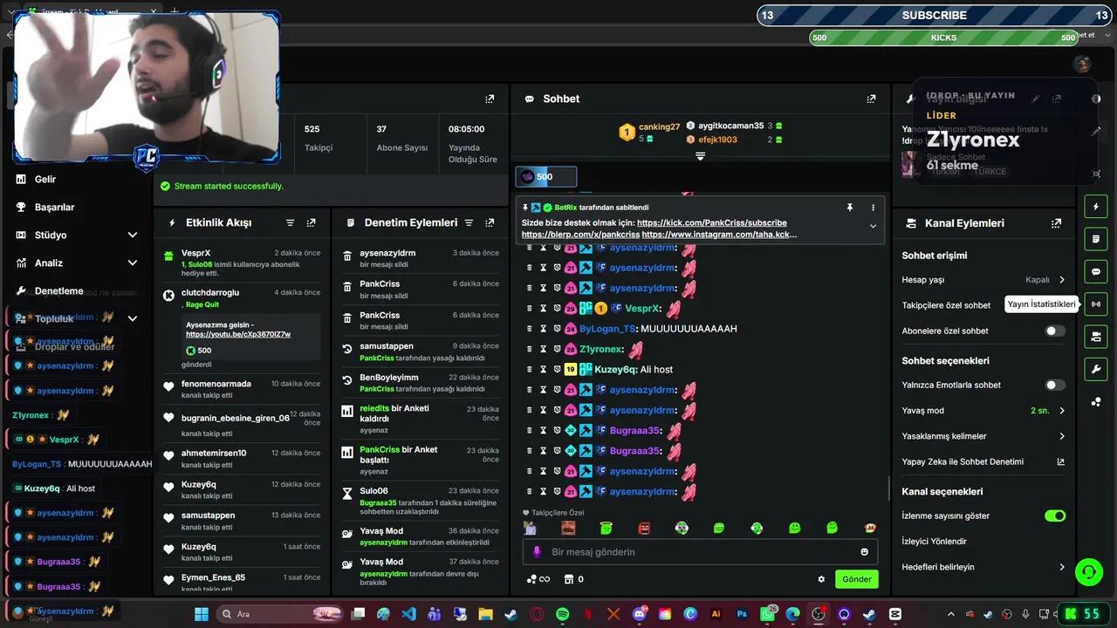This screenshot has height=628, width=1117.
Task: Focus the Bir mesaj gönderin input
Action: [700, 552]
